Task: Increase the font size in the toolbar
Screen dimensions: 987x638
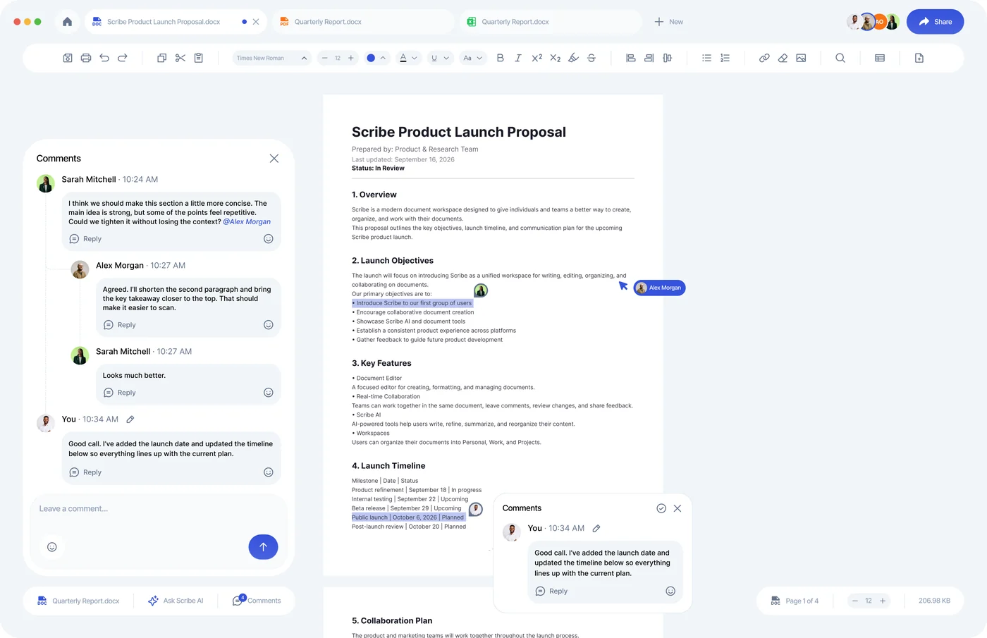Action: coord(351,58)
